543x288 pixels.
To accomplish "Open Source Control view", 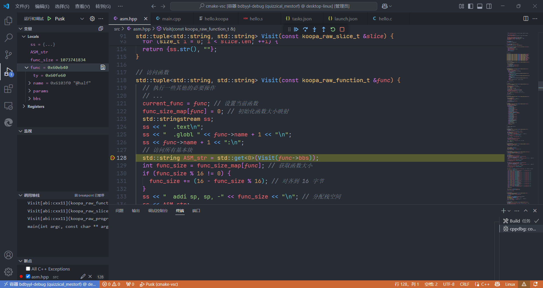I will pyautogui.click(x=8, y=54).
